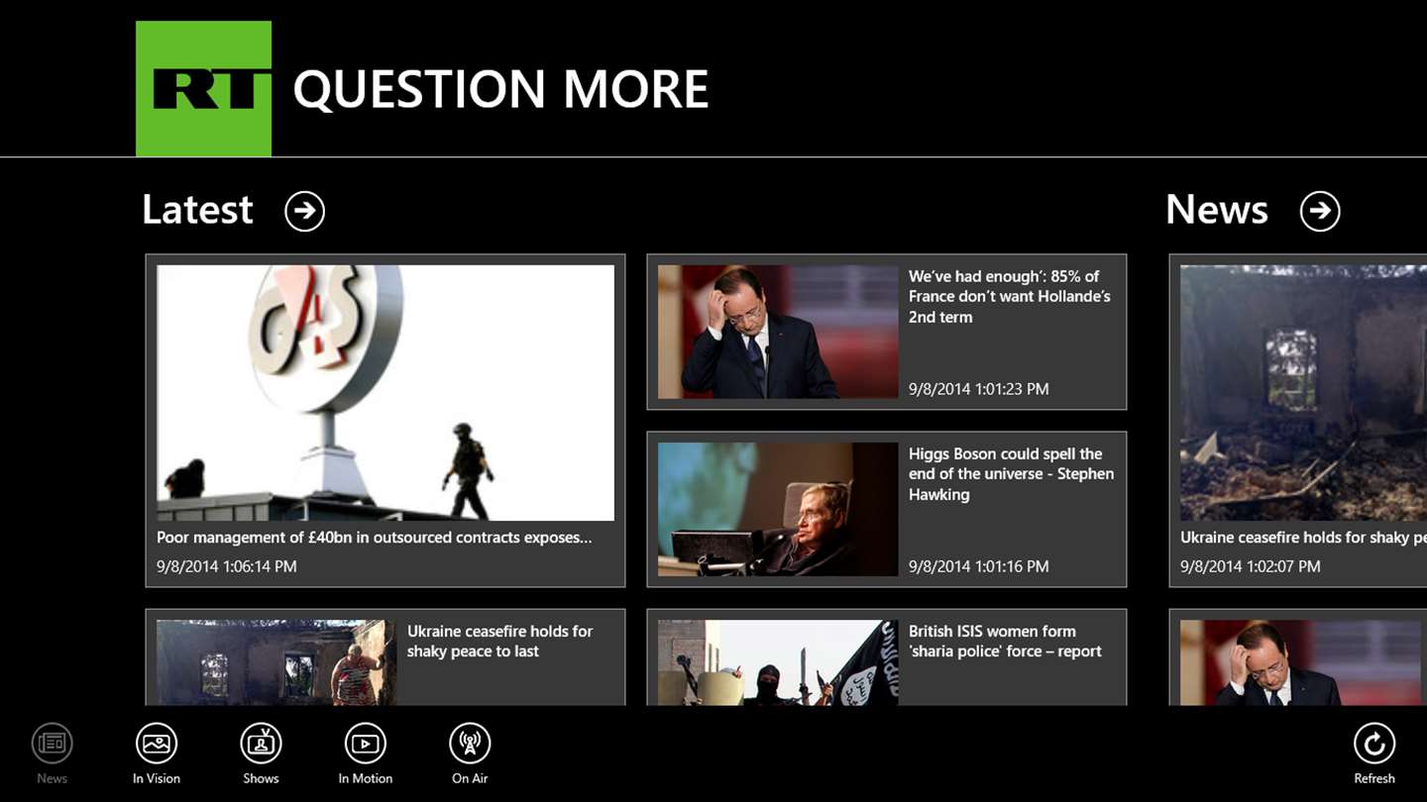The width and height of the screenshot is (1427, 802).
Task: Click the 'QUESTION MORE' title text
Action: pyautogui.click(x=500, y=89)
